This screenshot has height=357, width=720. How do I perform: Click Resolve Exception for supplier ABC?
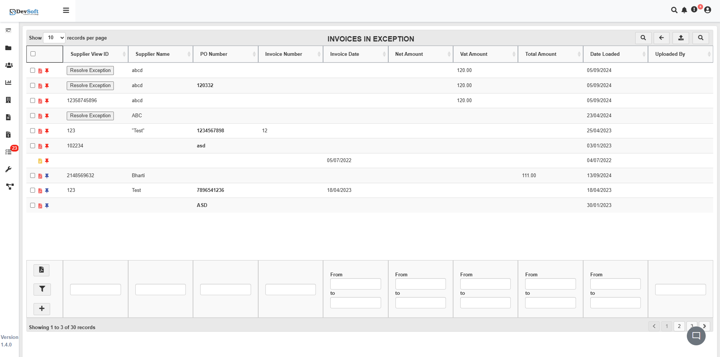(x=90, y=115)
